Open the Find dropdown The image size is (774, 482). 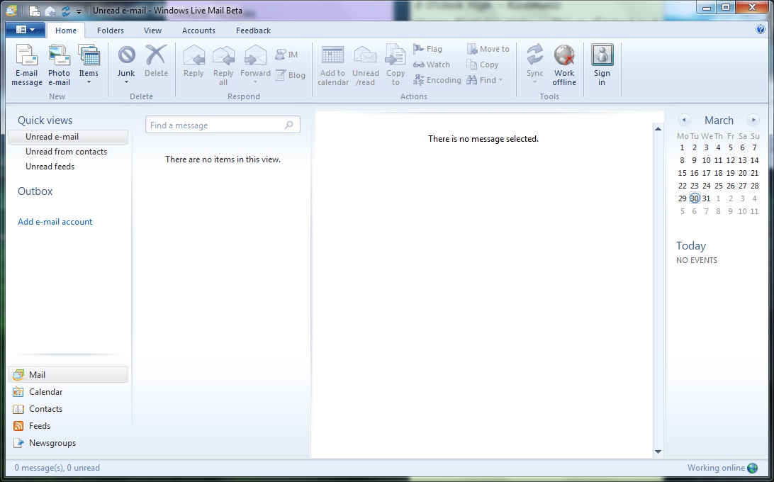pos(484,80)
